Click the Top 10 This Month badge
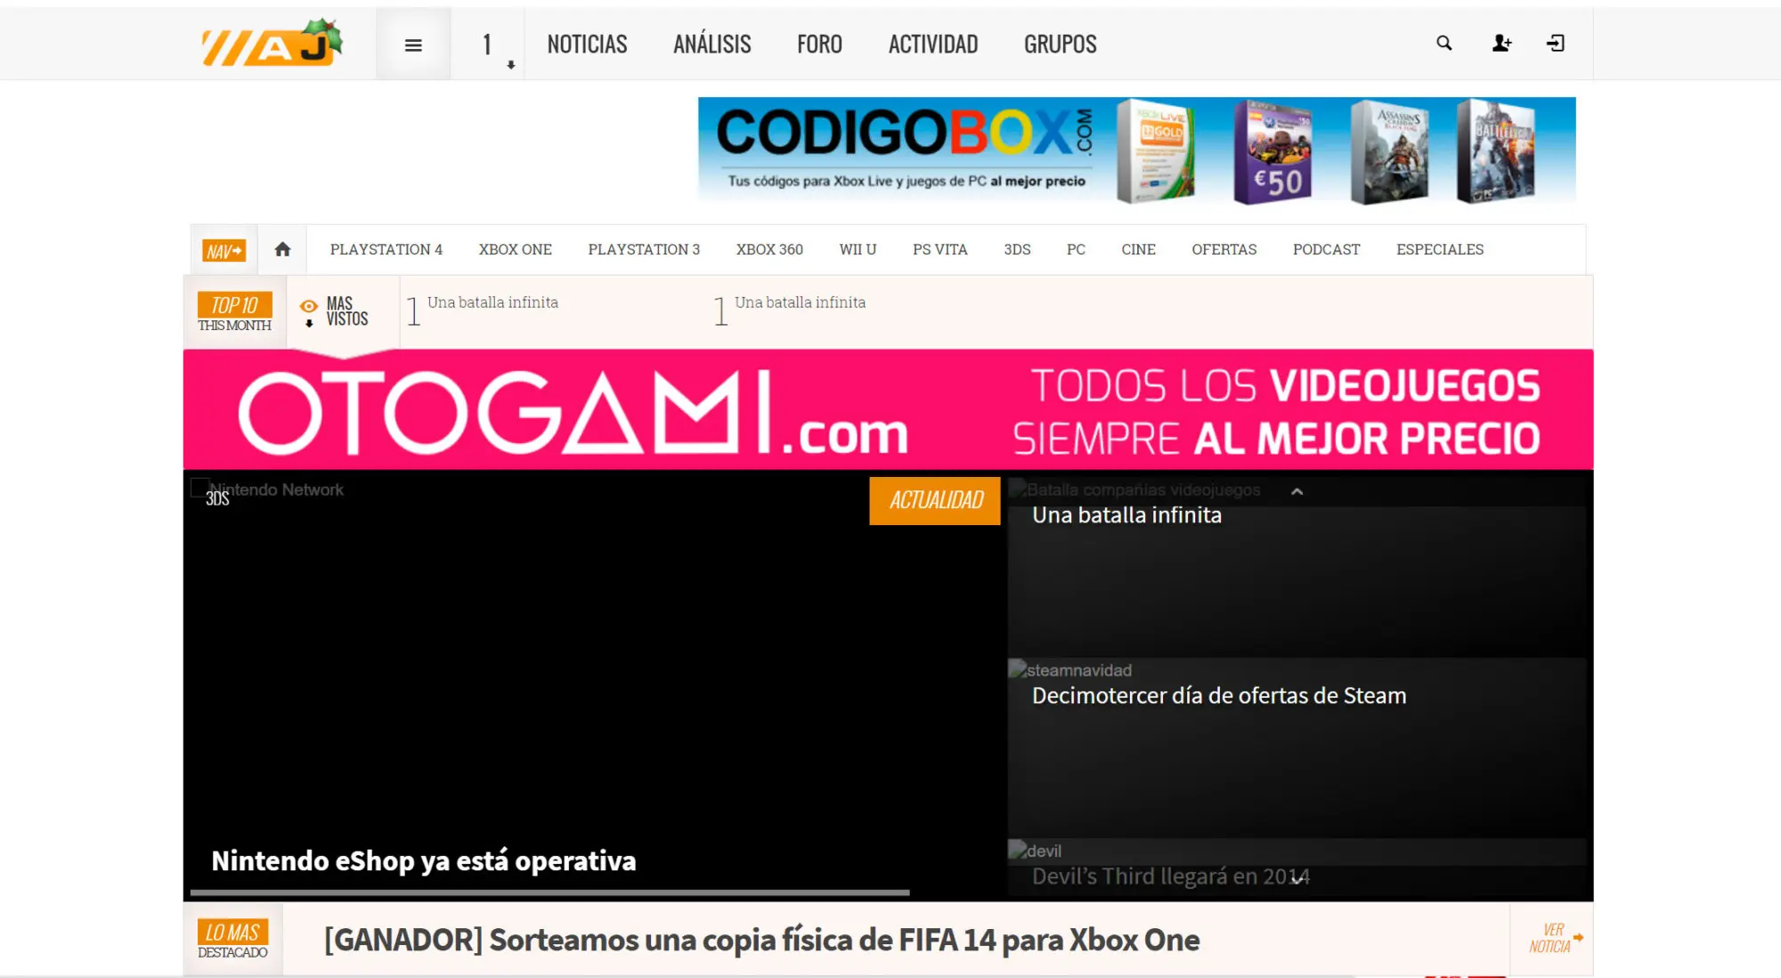The width and height of the screenshot is (1781, 978). tap(235, 311)
